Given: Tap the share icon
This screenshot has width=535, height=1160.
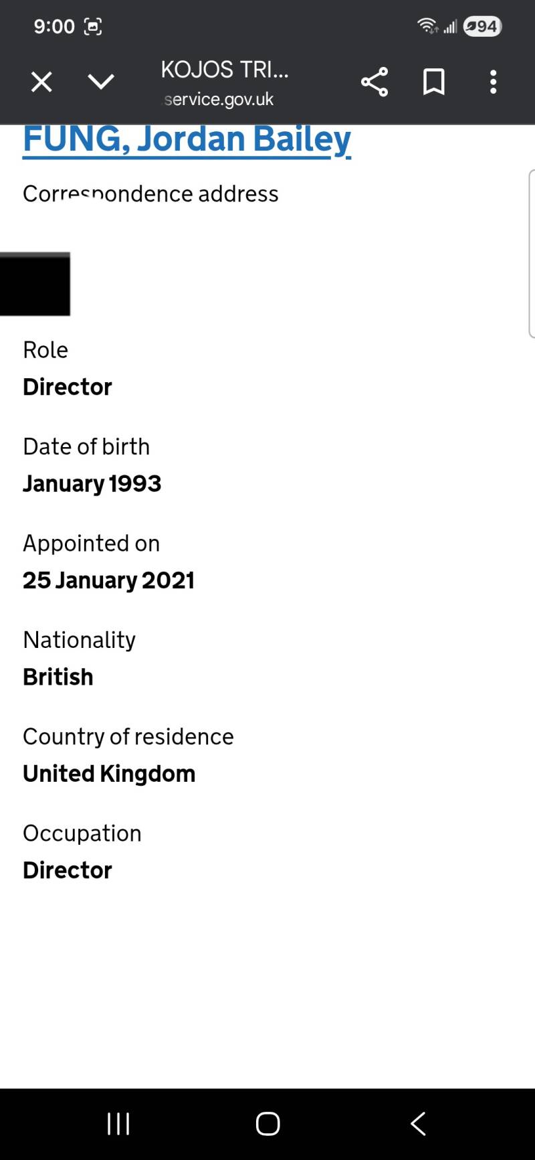Looking at the screenshot, I should [x=374, y=82].
